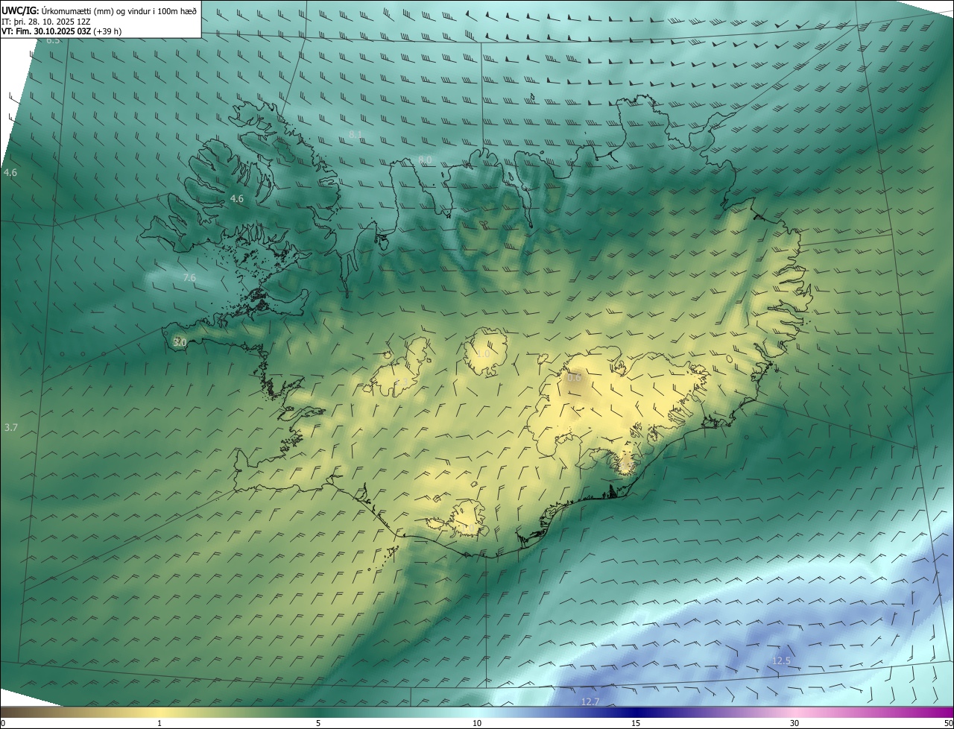
Task: Click the 0 tick on the color scale
Action: tap(3, 723)
